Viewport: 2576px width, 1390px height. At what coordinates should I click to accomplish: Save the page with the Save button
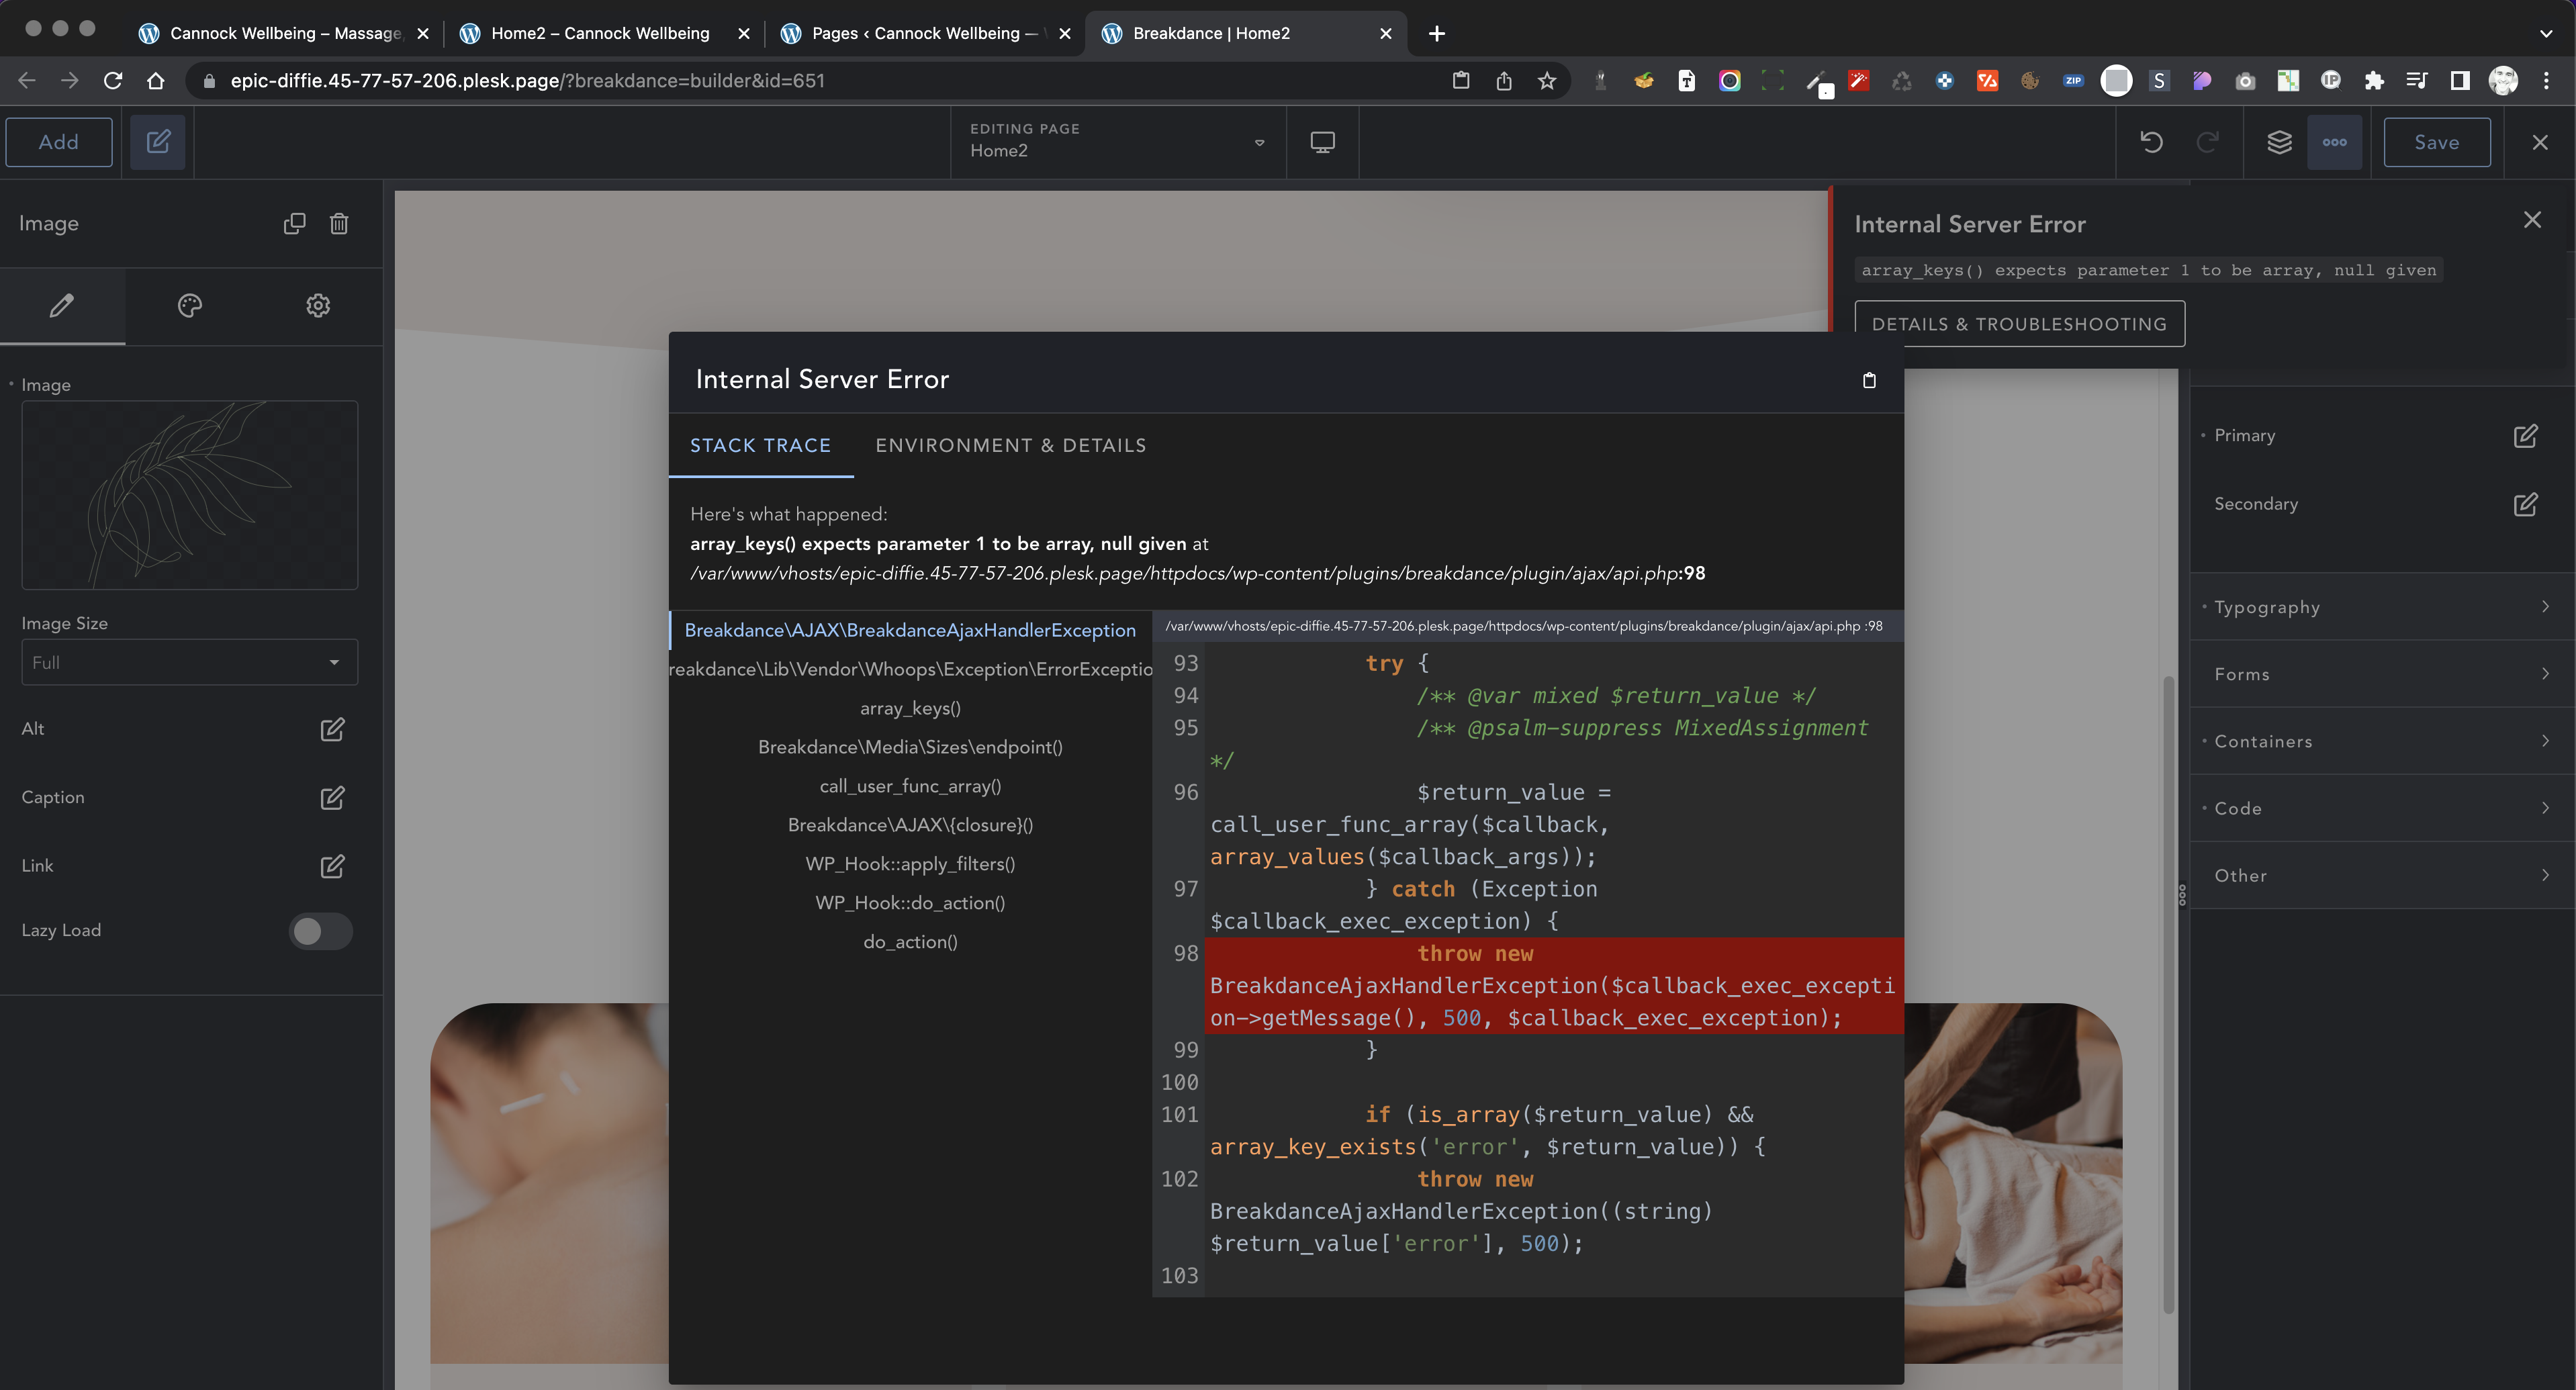pos(2437,142)
